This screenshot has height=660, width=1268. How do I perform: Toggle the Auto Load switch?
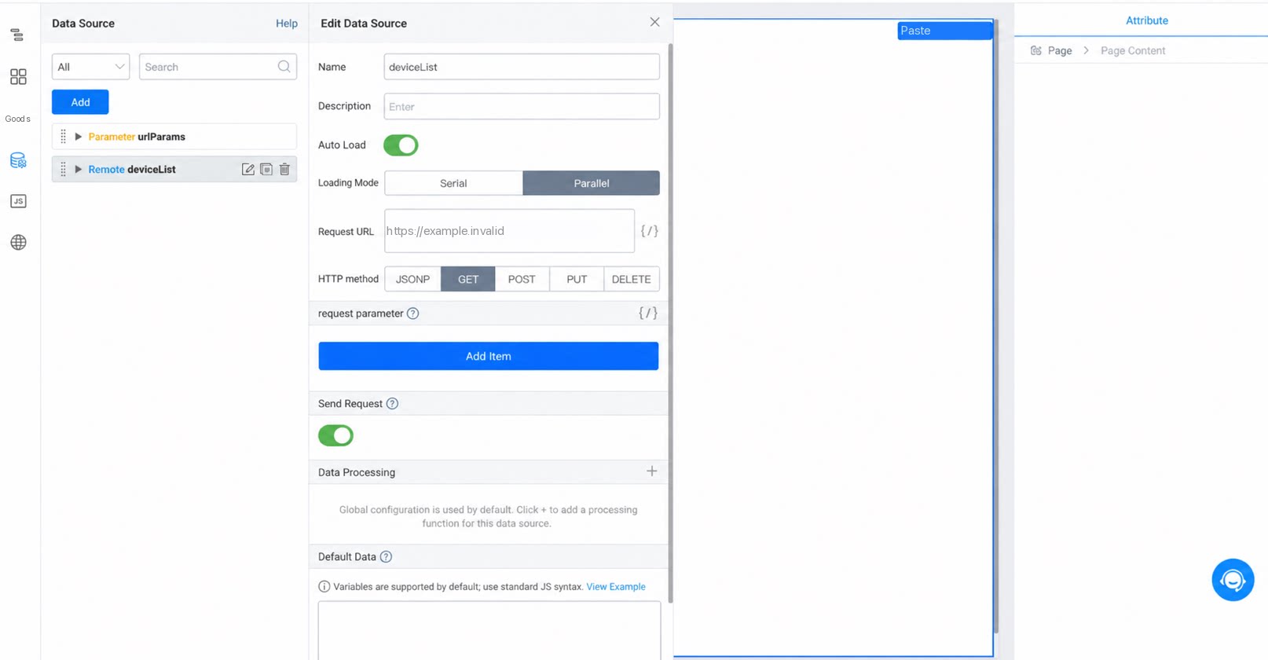(401, 145)
